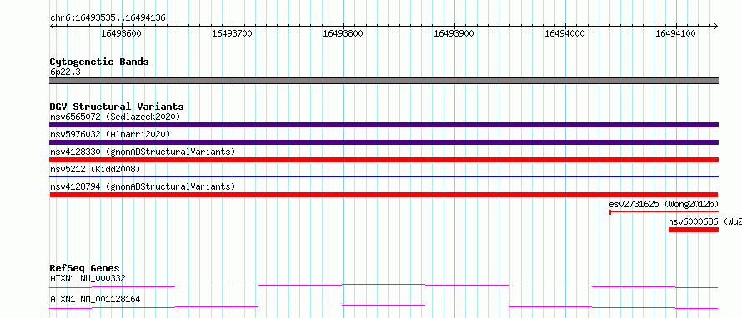This screenshot has height=318, width=742.
Task: Select the ATXN1 NM_000332 magenta intron line
Action: pos(384,286)
